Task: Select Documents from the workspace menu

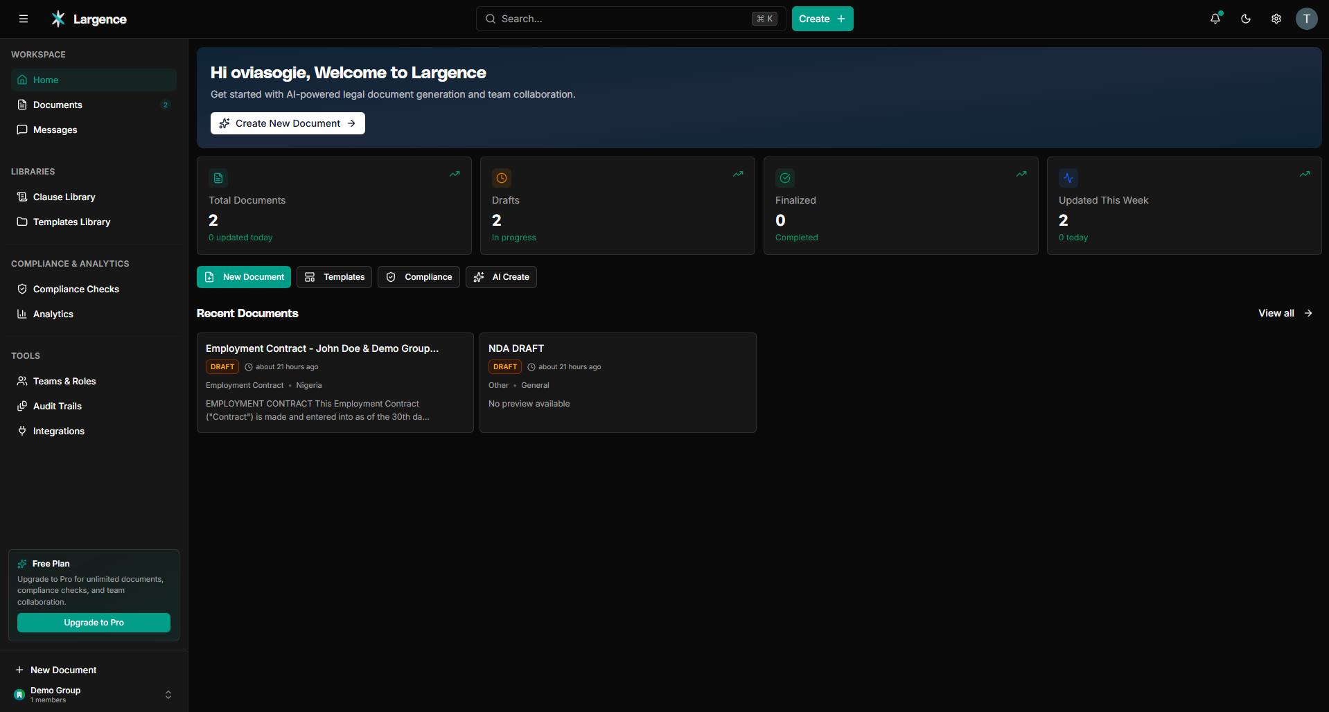Action: [x=58, y=105]
